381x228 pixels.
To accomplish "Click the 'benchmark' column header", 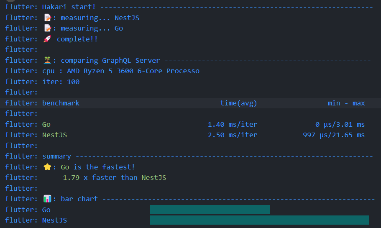I will pos(61,103).
